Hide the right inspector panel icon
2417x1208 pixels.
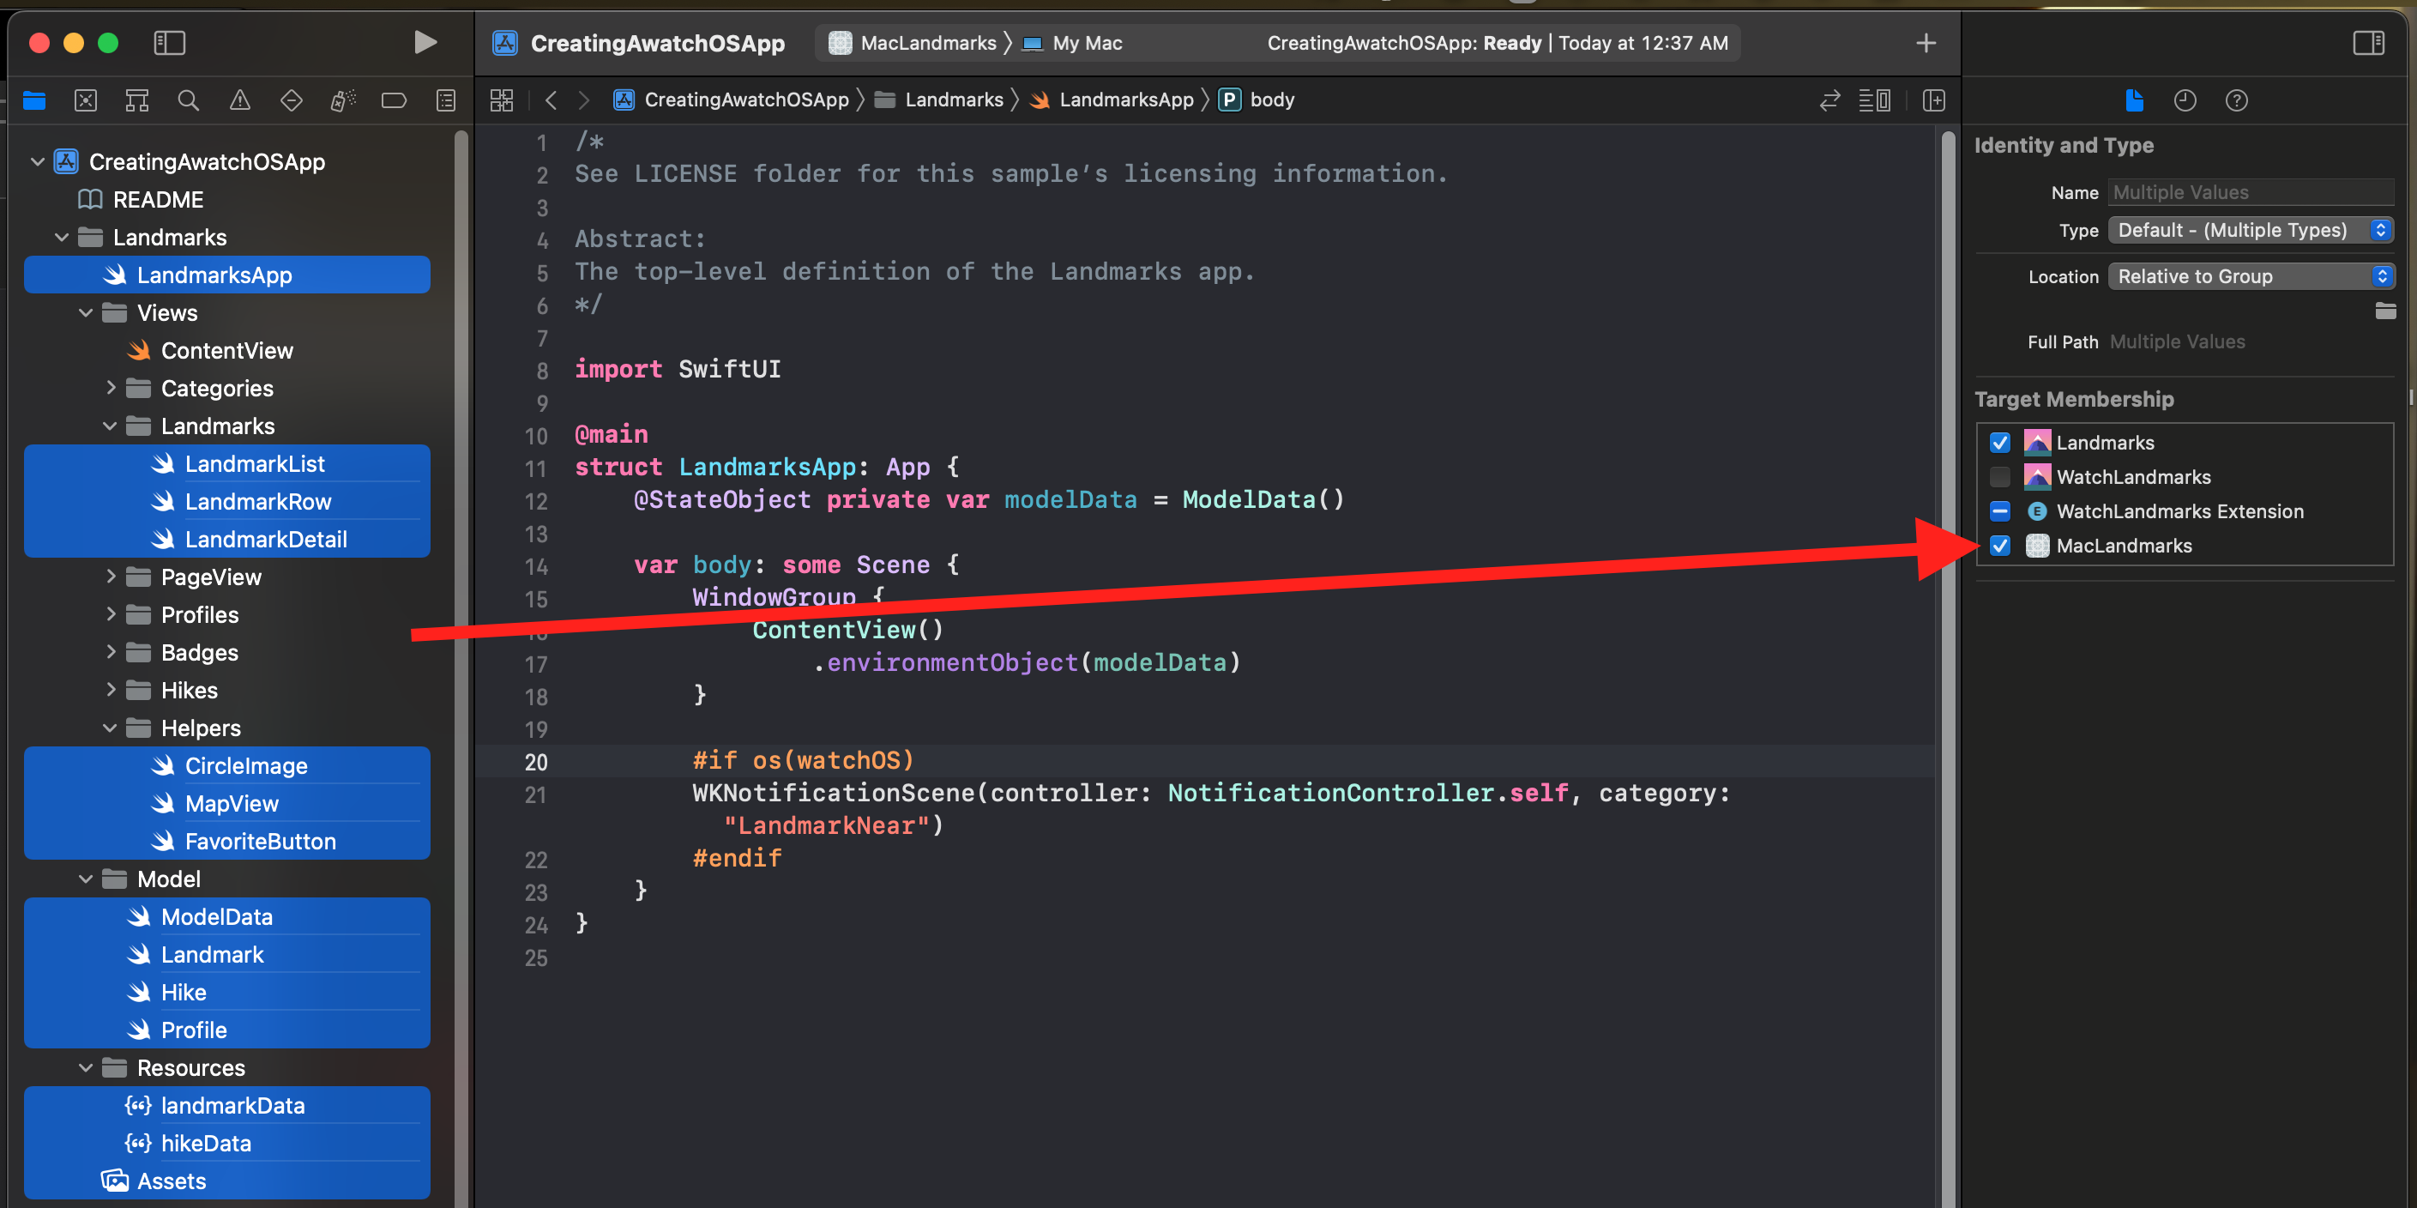tap(2368, 42)
